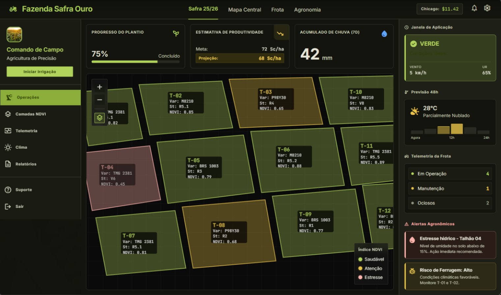The width and height of the screenshot is (501, 295).
Task: Click the Iniciar Irrigação button
Action: 40,72
